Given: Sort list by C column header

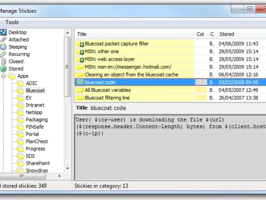Looking at the screenshot, I should point(212,34).
